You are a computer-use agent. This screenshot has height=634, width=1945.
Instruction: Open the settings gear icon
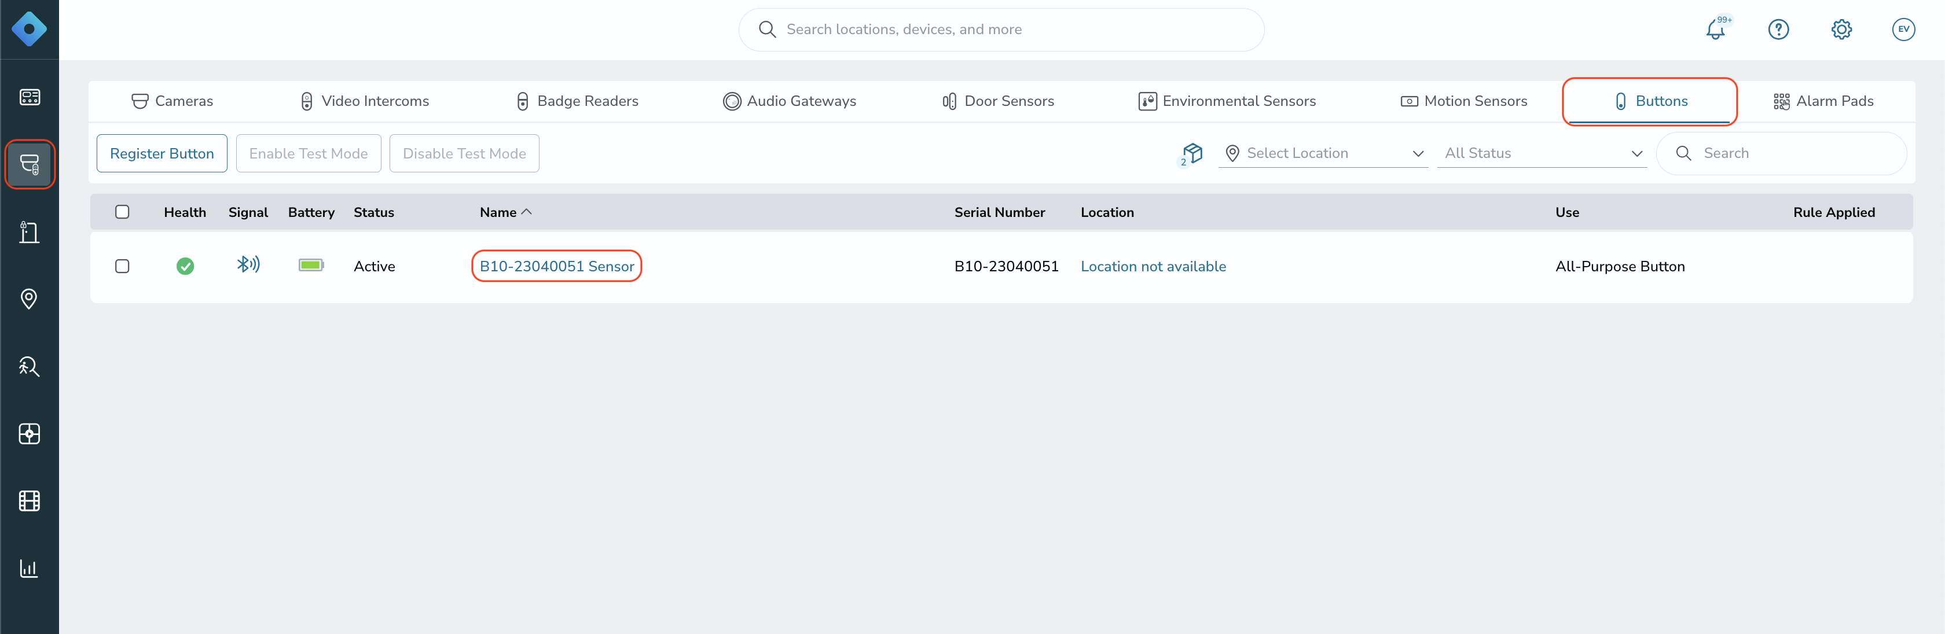point(1841,30)
